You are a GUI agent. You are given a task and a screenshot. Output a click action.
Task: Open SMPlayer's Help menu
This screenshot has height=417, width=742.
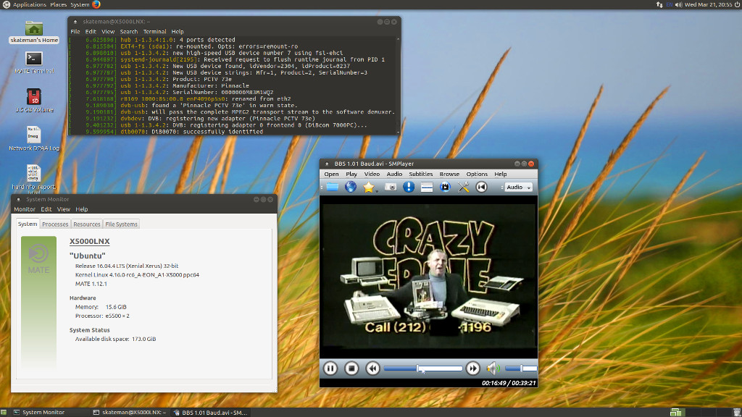coord(501,174)
